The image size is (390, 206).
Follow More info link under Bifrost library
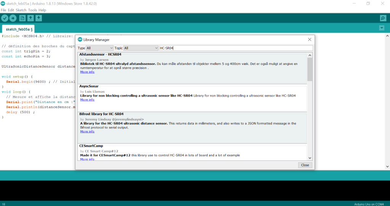click(87, 132)
